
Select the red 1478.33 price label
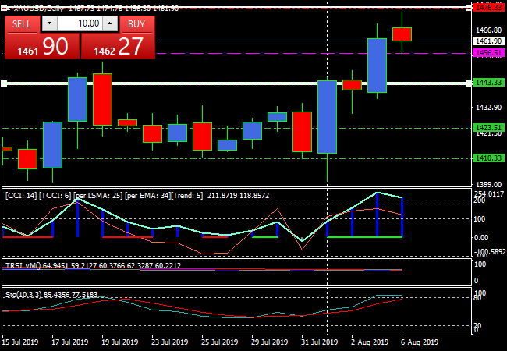click(488, 7)
